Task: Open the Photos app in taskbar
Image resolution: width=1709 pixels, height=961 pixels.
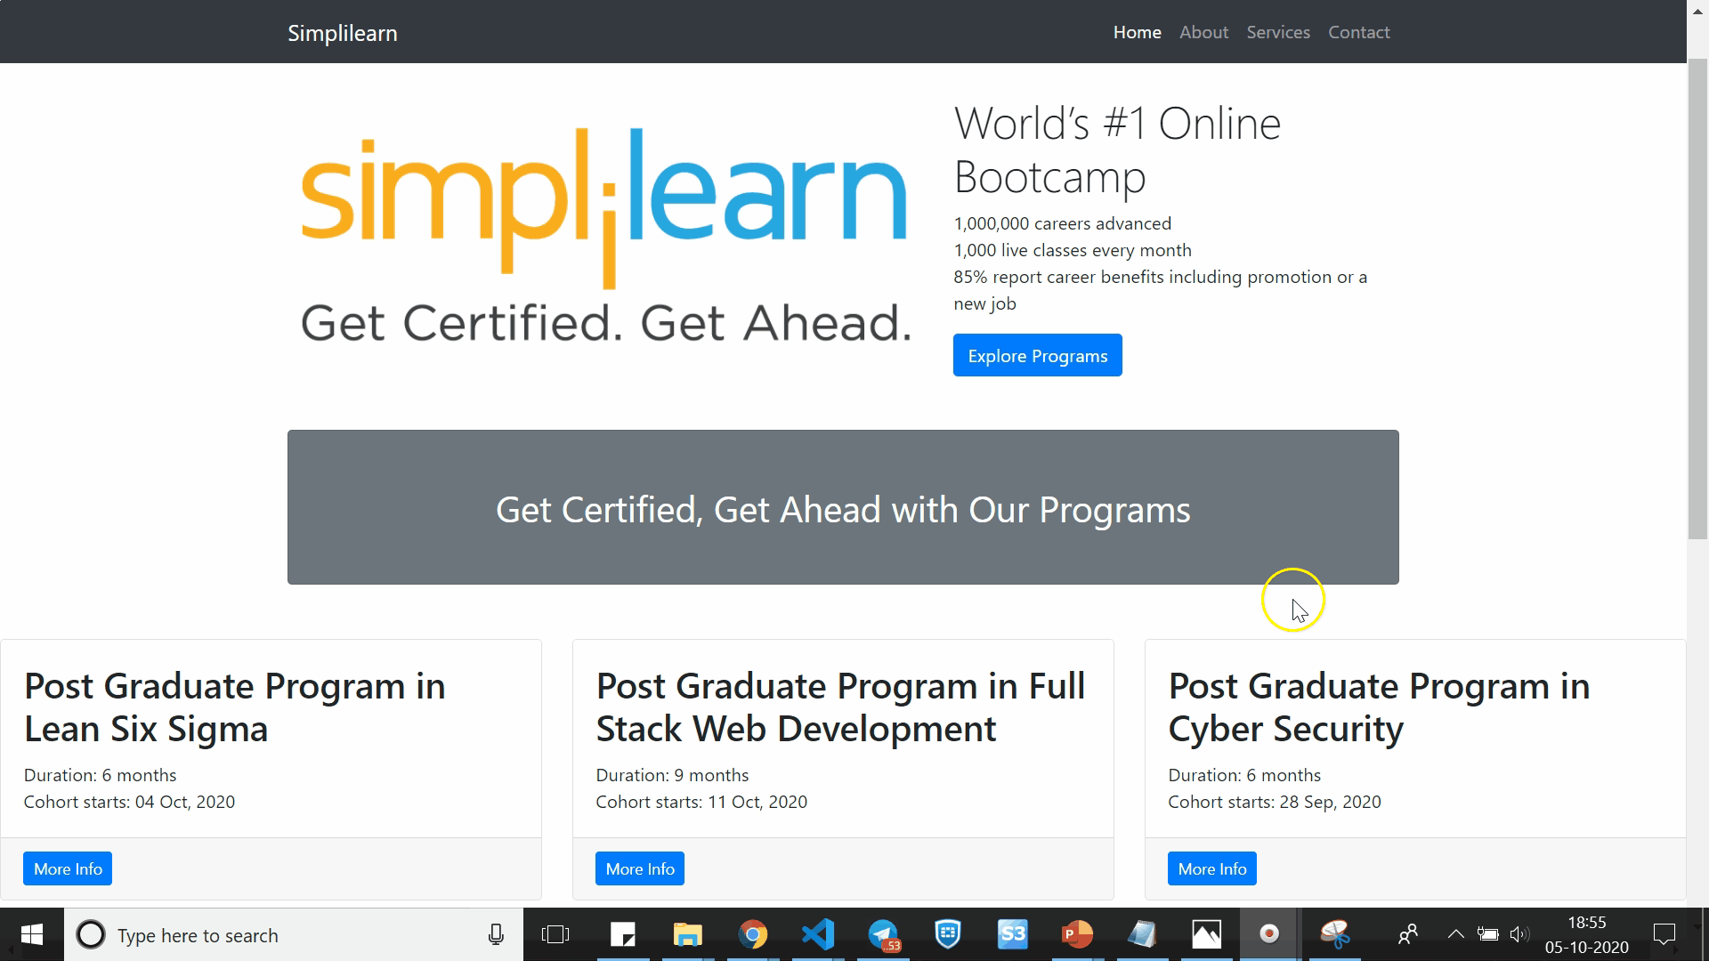Action: tap(1207, 934)
